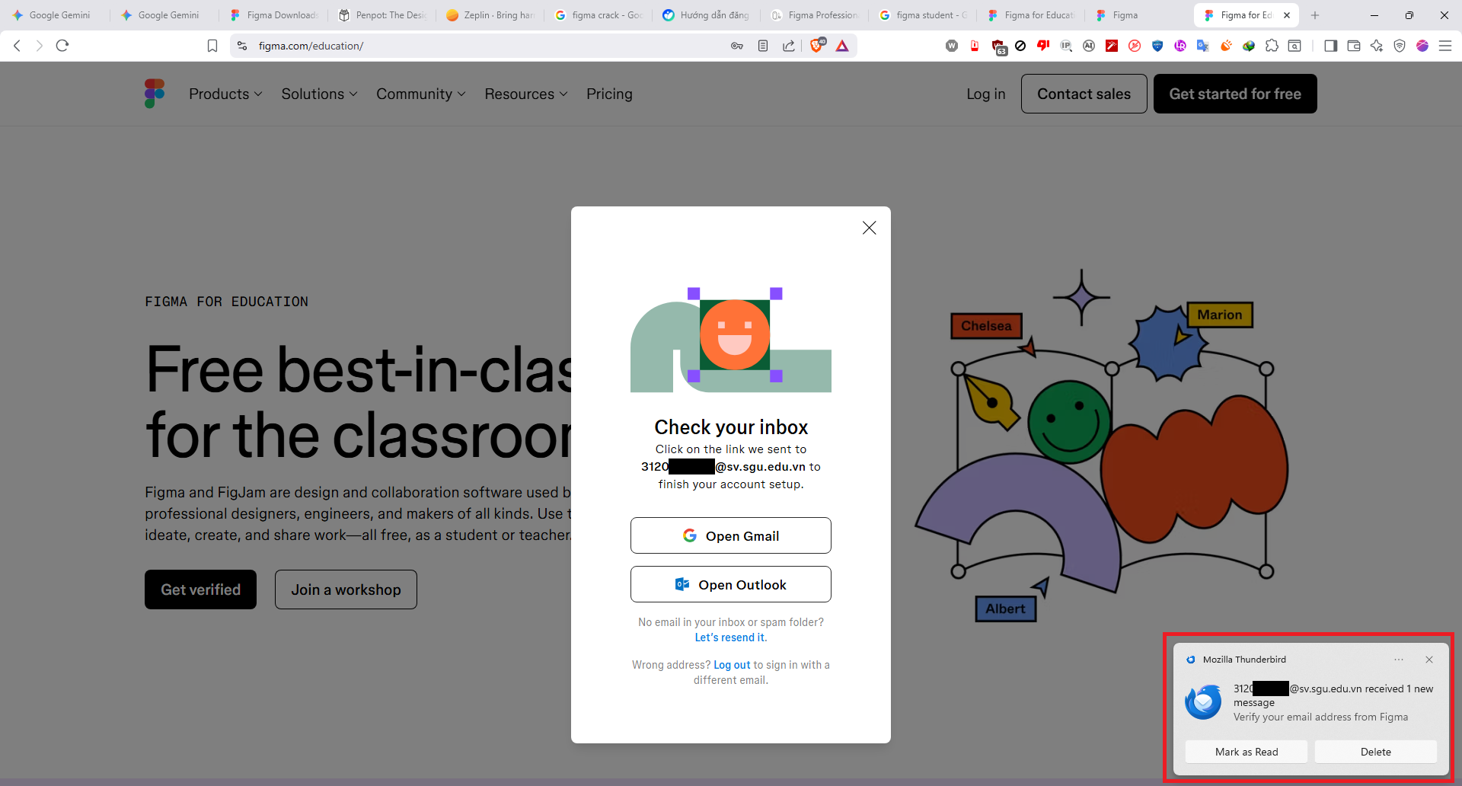This screenshot has height=786, width=1462.
Task: Click the Google Translate extension icon
Action: point(1203,46)
